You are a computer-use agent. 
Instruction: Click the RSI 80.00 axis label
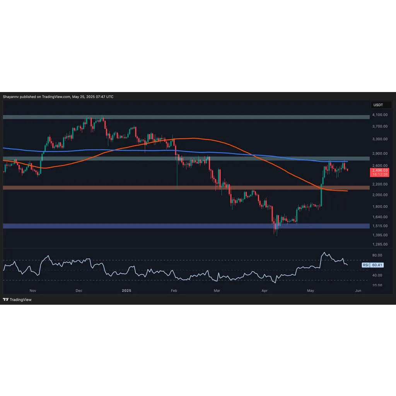point(377,255)
